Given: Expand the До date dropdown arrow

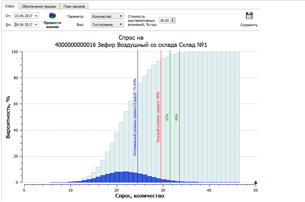Looking at the screenshot, I should [36, 24].
